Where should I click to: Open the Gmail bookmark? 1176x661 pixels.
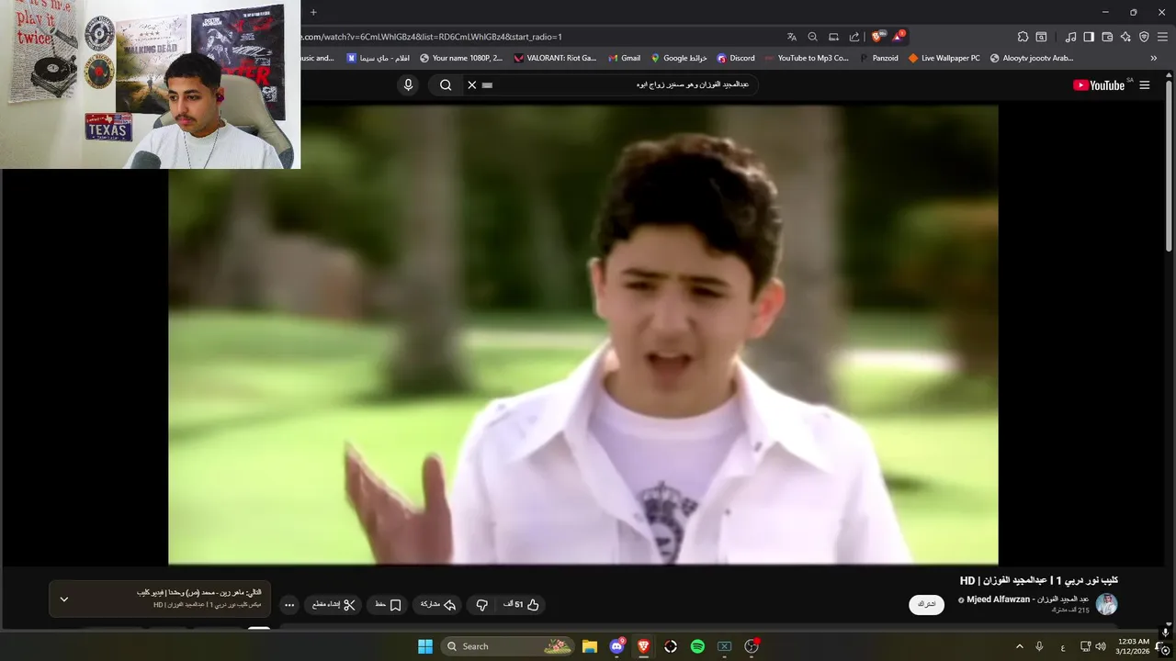click(624, 58)
